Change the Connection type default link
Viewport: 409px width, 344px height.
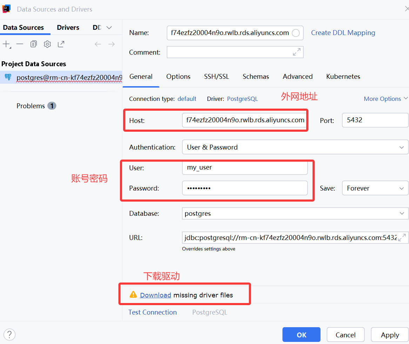click(187, 99)
